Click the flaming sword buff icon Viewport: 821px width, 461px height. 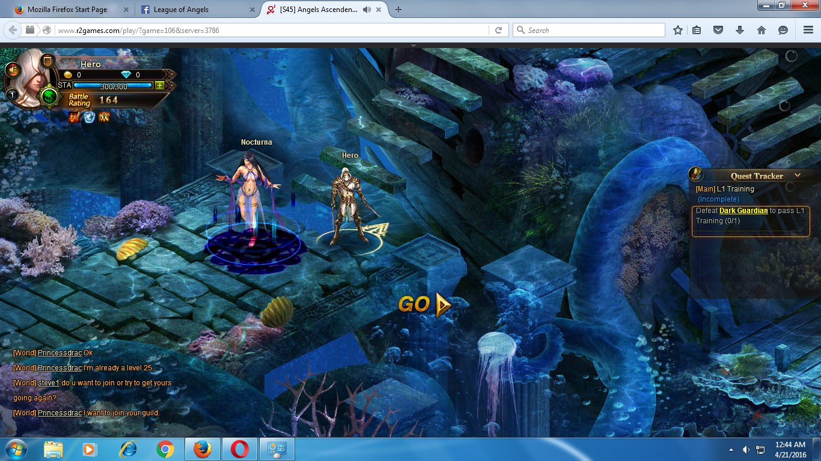(x=75, y=116)
